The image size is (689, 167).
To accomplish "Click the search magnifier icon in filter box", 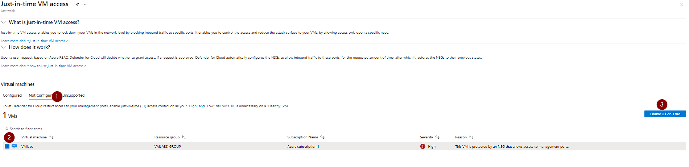I will [x=7, y=129].
